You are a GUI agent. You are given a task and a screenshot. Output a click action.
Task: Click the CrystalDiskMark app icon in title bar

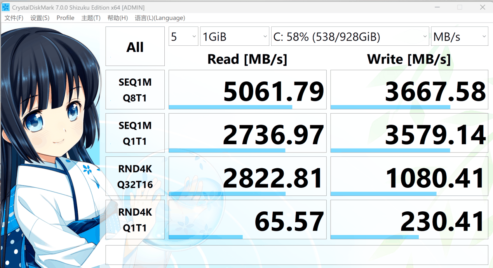click(x=6, y=7)
